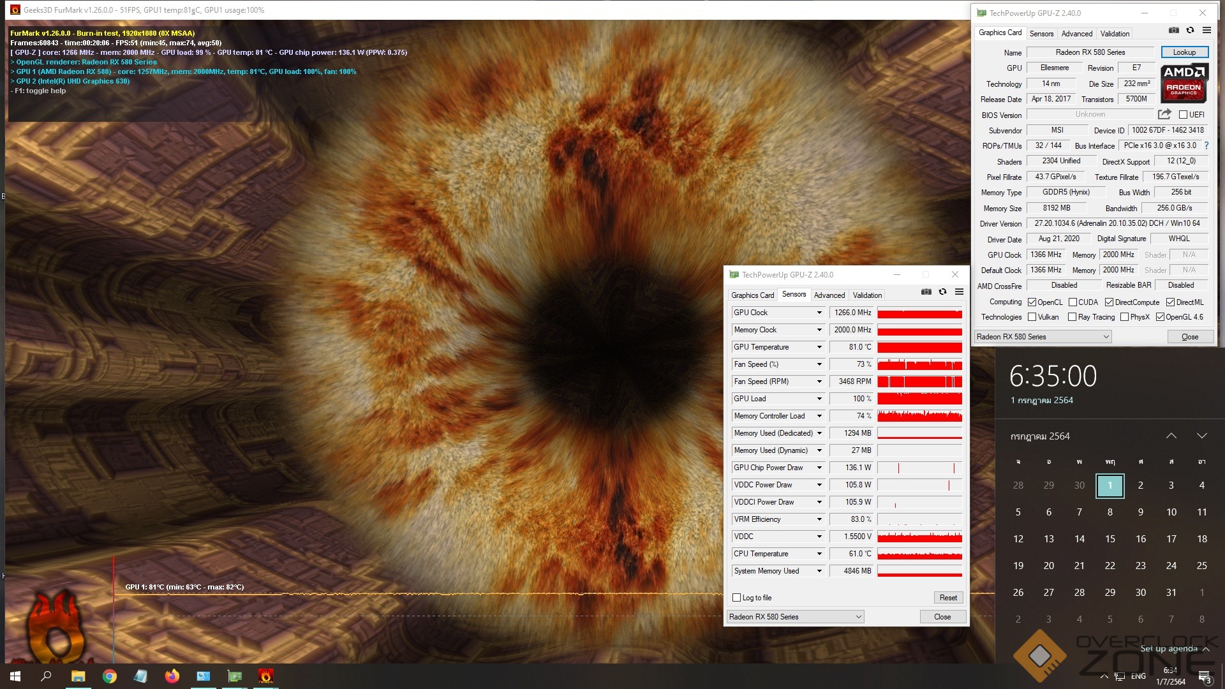
Task: Click the BIOS export share icon
Action: (1164, 114)
